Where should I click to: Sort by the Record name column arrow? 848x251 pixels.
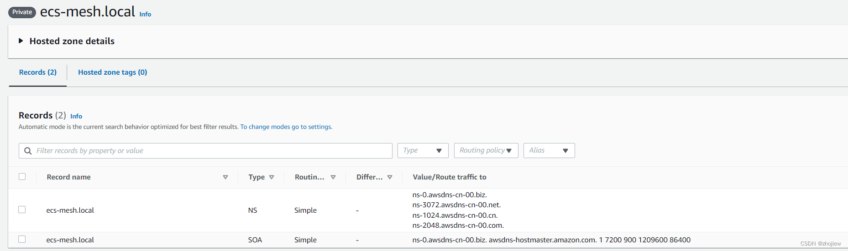pos(225,177)
